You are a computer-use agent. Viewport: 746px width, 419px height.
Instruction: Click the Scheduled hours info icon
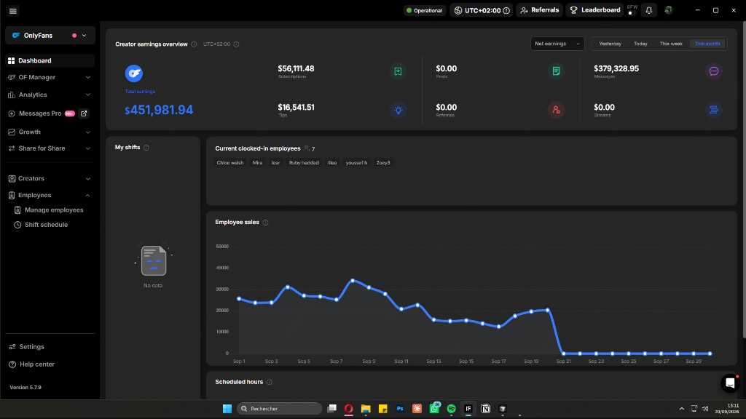tap(270, 383)
